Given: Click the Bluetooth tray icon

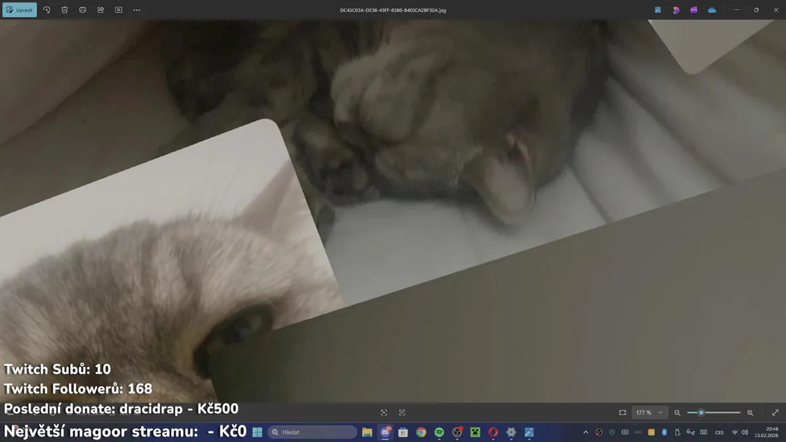Looking at the screenshot, I should pos(664,432).
